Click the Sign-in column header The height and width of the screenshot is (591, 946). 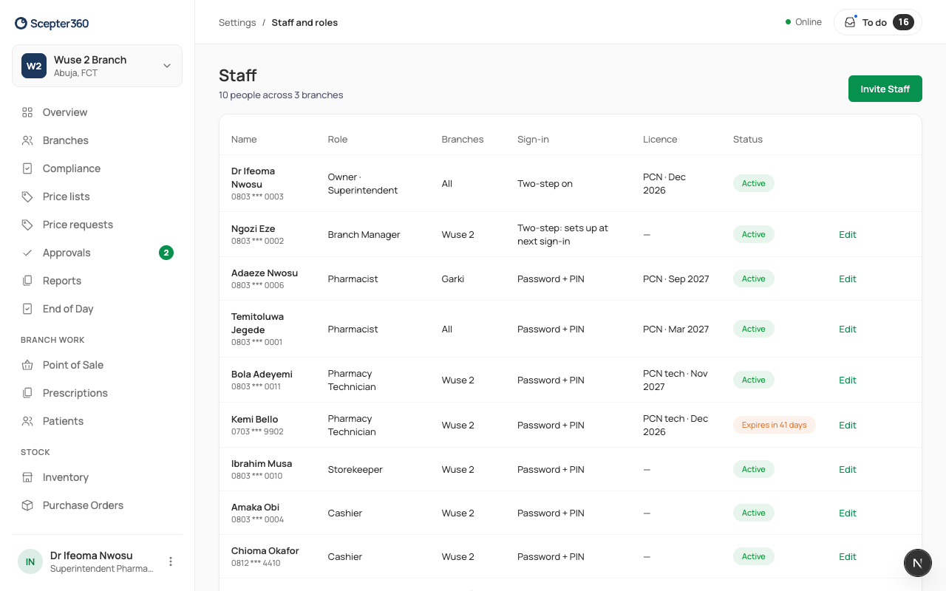click(533, 139)
